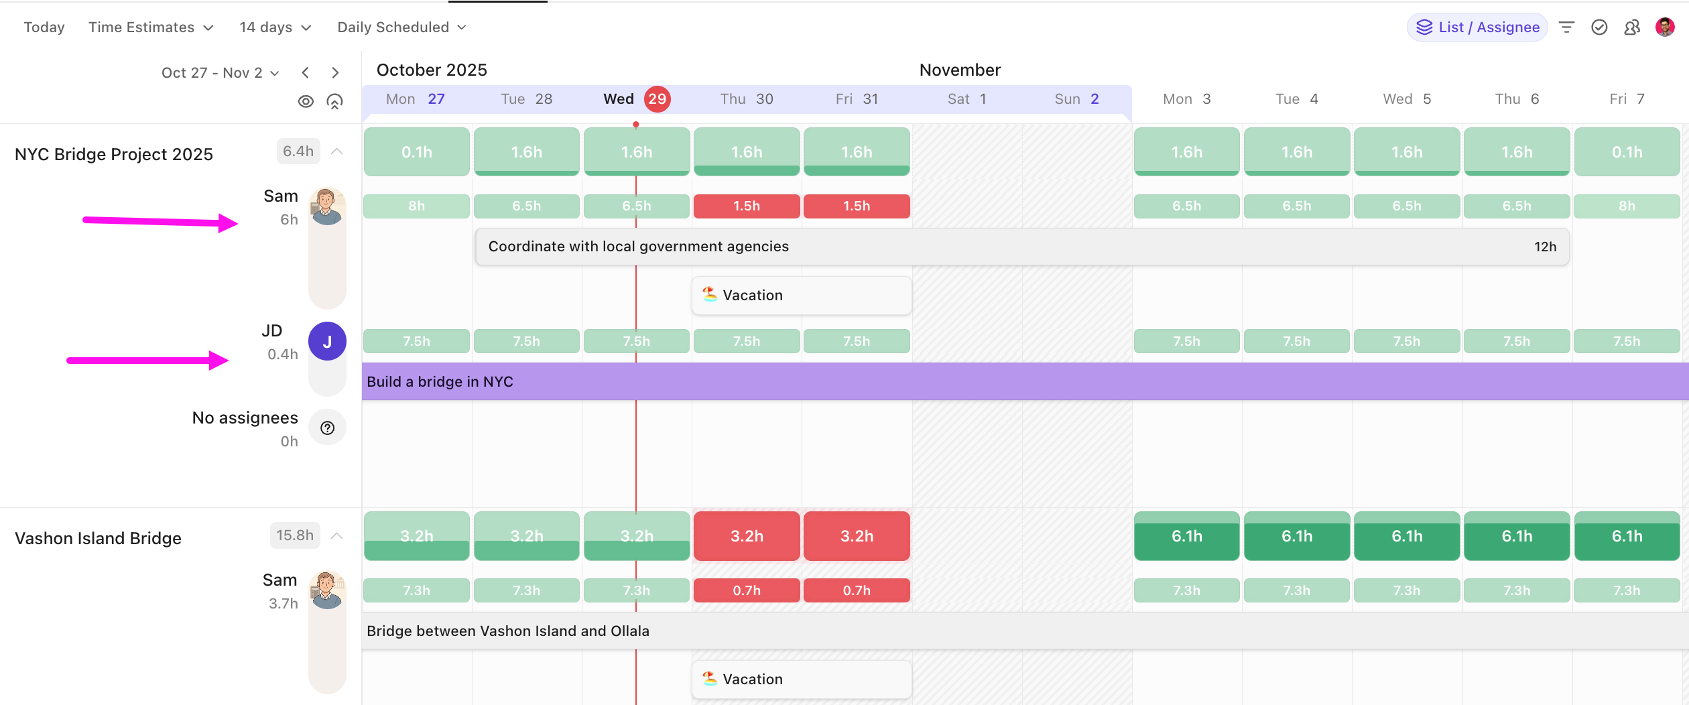
Task: Click the Today menu item
Action: click(44, 27)
